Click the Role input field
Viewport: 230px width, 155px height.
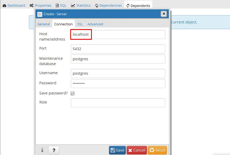118,103
